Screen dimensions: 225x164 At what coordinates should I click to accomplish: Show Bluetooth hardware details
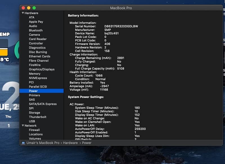coord(36,30)
